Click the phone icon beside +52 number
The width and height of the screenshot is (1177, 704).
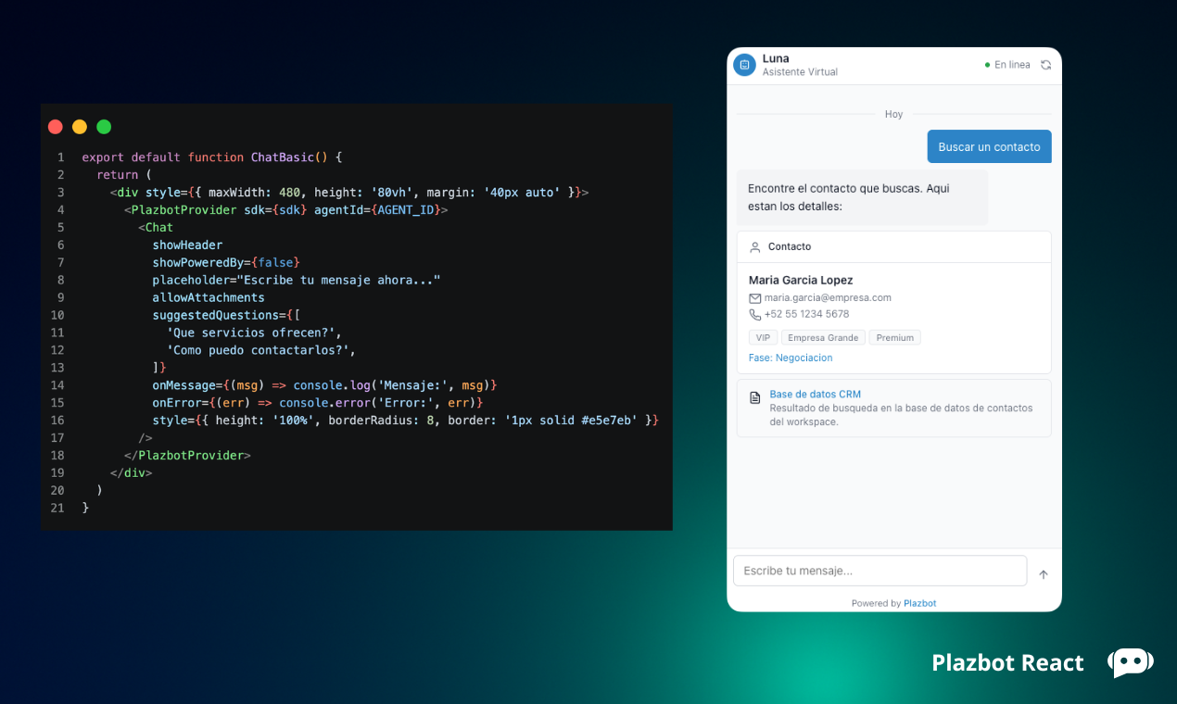pos(755,315)
